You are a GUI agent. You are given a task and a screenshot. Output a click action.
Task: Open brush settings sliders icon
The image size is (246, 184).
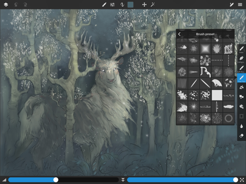[x=112, y=5]
